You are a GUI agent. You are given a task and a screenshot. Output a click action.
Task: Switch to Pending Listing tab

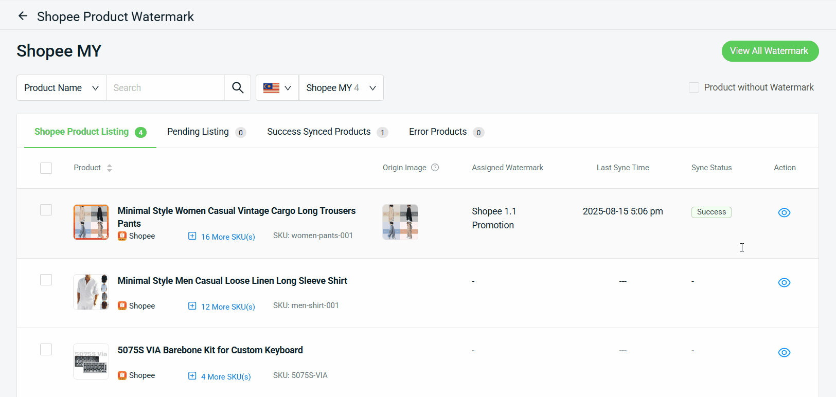(x=206, y=132)
